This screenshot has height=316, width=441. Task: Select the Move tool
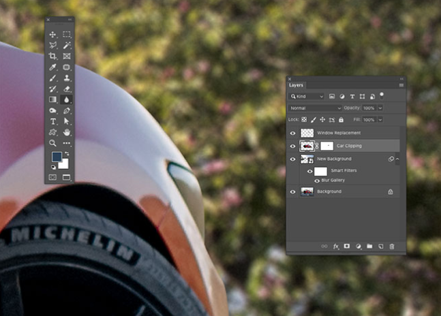52,35
